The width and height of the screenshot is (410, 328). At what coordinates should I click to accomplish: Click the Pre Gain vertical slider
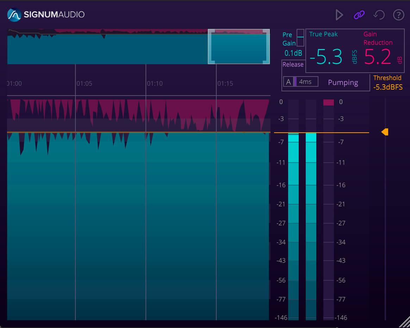click(x=300, y=38)
